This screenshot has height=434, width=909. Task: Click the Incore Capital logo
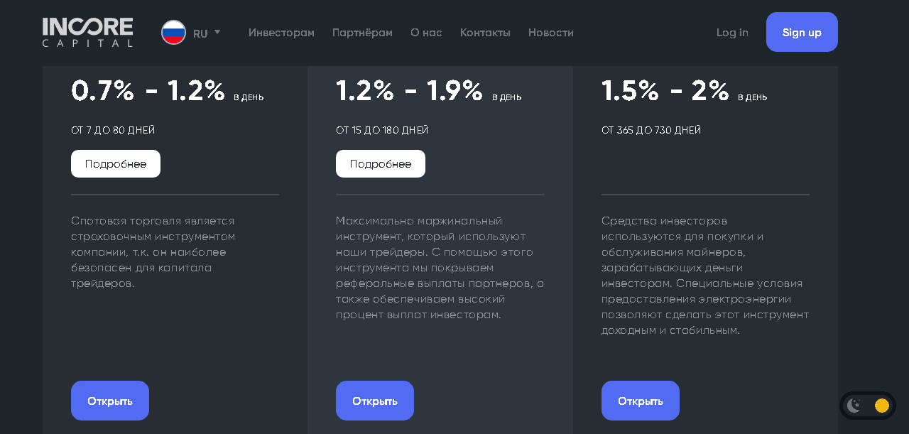87,33
